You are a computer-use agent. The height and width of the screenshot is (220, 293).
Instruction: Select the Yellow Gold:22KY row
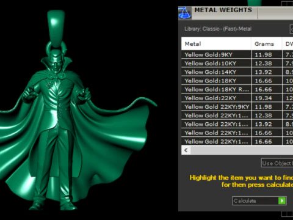point(237,98)
